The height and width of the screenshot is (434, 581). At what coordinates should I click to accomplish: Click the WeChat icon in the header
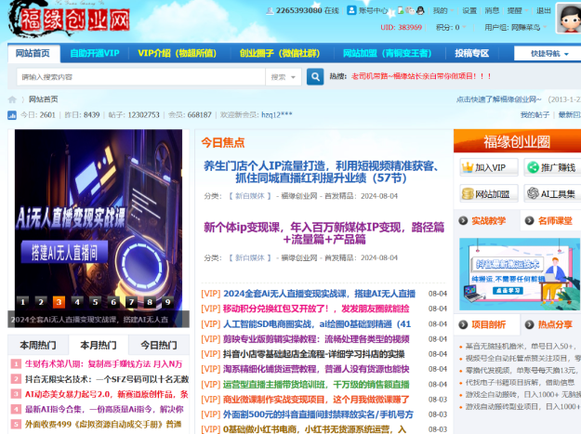pos(410,10)
